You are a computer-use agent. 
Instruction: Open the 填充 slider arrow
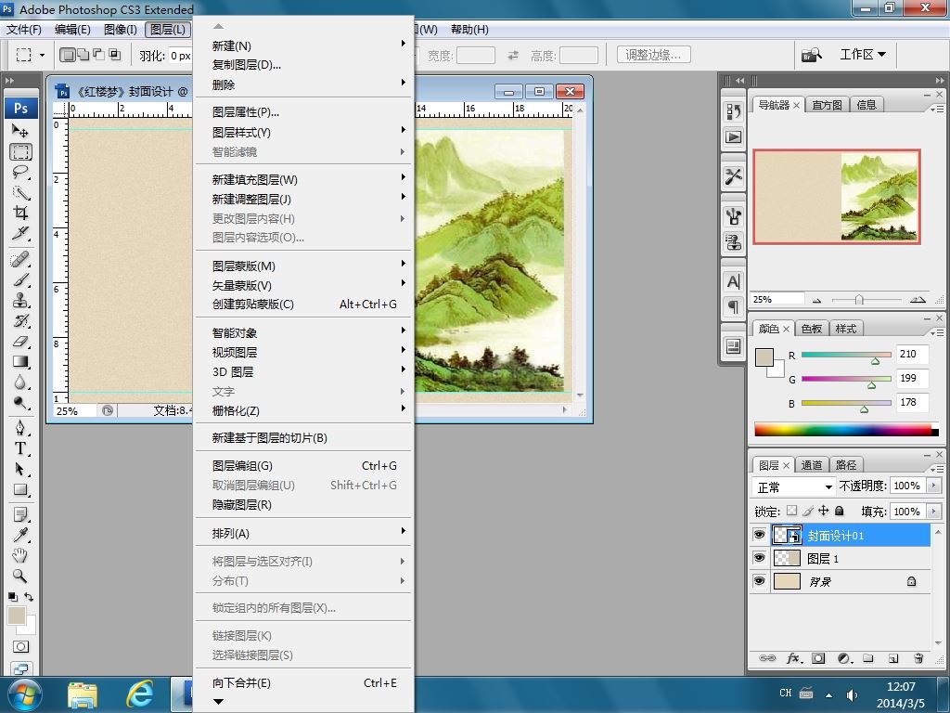pos(933,512)
